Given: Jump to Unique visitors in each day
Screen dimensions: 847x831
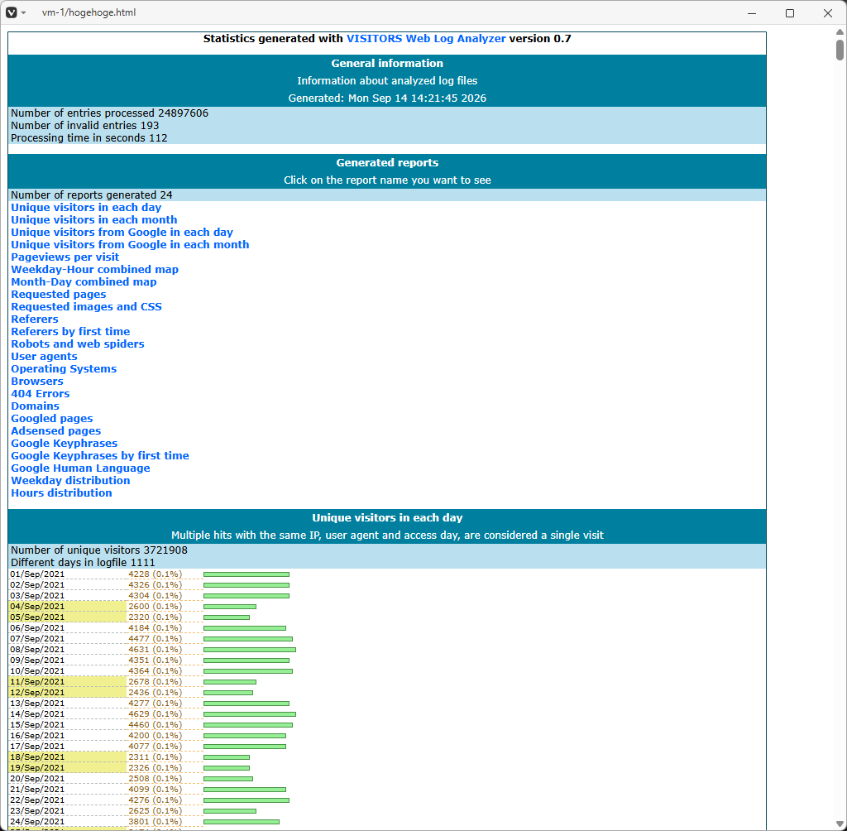Looking at the screenshot, I should [x=86, y=208].
